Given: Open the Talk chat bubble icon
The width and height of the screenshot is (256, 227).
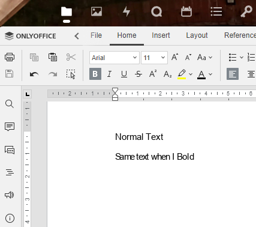Looking at the screenshot, I should pos(156,11).
